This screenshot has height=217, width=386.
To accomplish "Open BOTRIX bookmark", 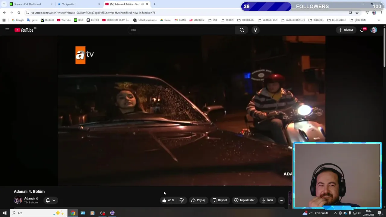I will 93,20.
